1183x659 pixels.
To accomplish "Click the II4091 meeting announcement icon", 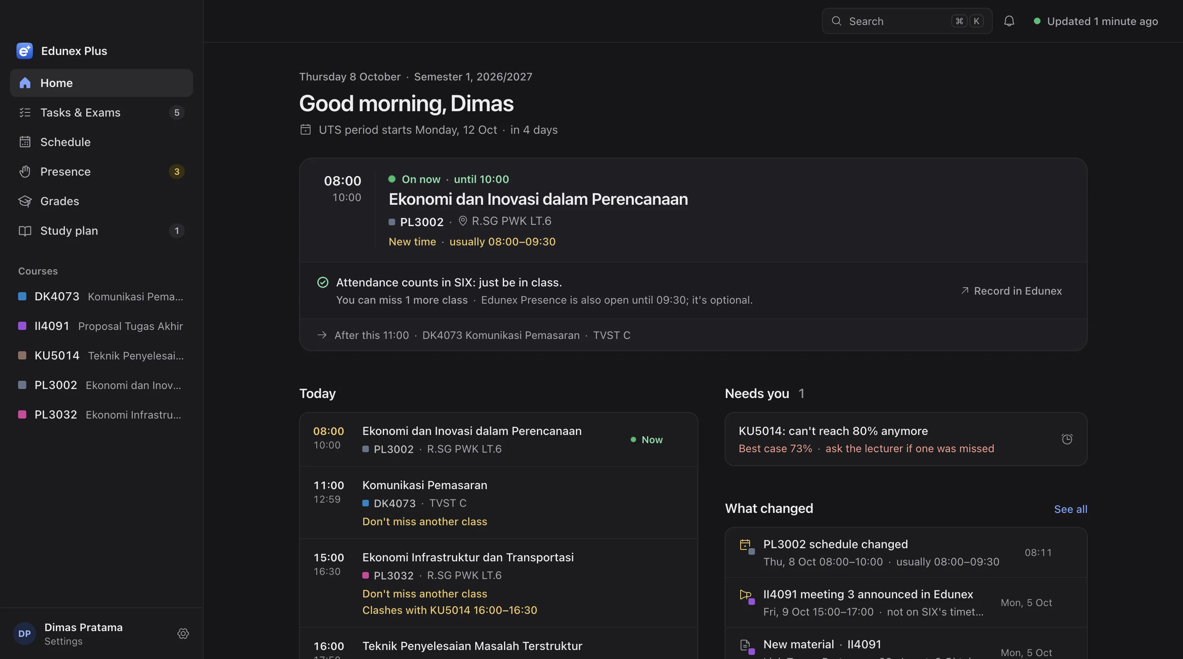I will click(x=746, y=596).
